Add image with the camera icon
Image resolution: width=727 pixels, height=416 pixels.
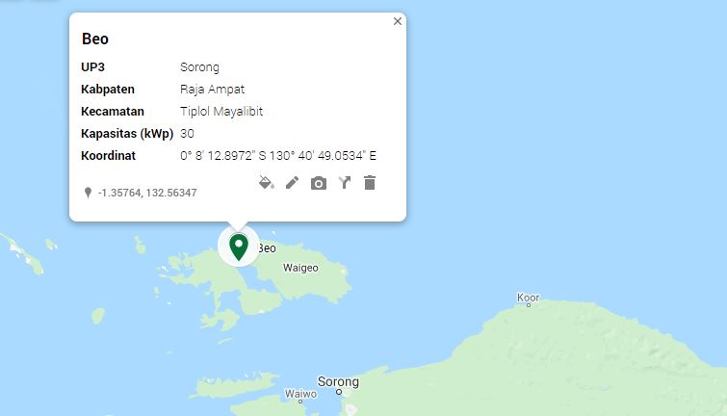pyautogui.click(x=319, y=183)
